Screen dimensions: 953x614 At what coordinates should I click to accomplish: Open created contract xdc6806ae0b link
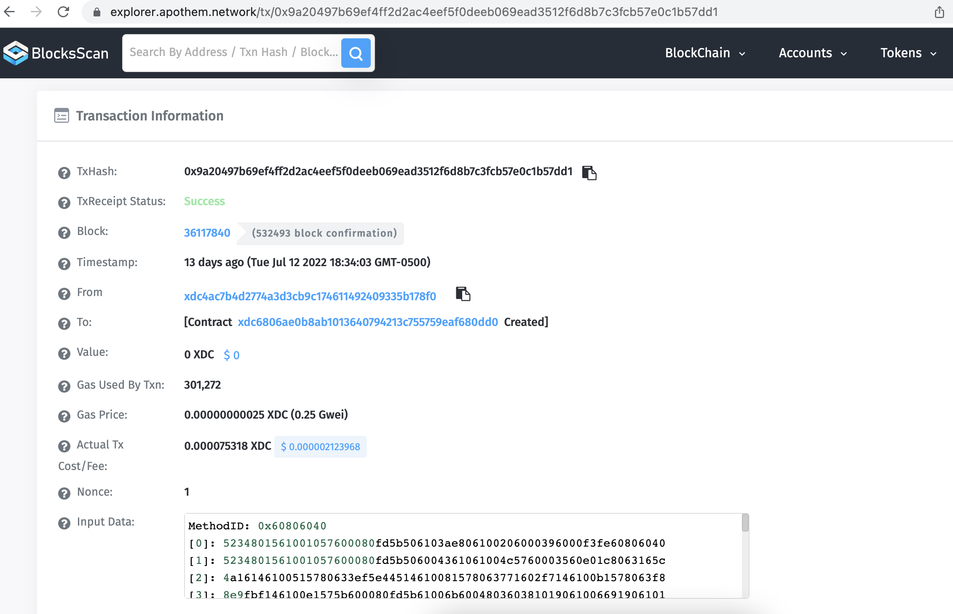367,322
